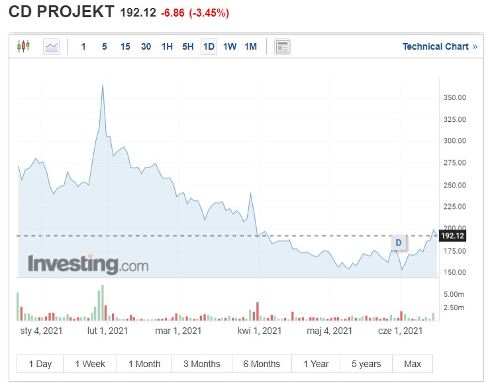Image resolution: width=488 pixels, height=391 pixels.
Task: Click the CD PROJEKT title
Action: [62, 12]
